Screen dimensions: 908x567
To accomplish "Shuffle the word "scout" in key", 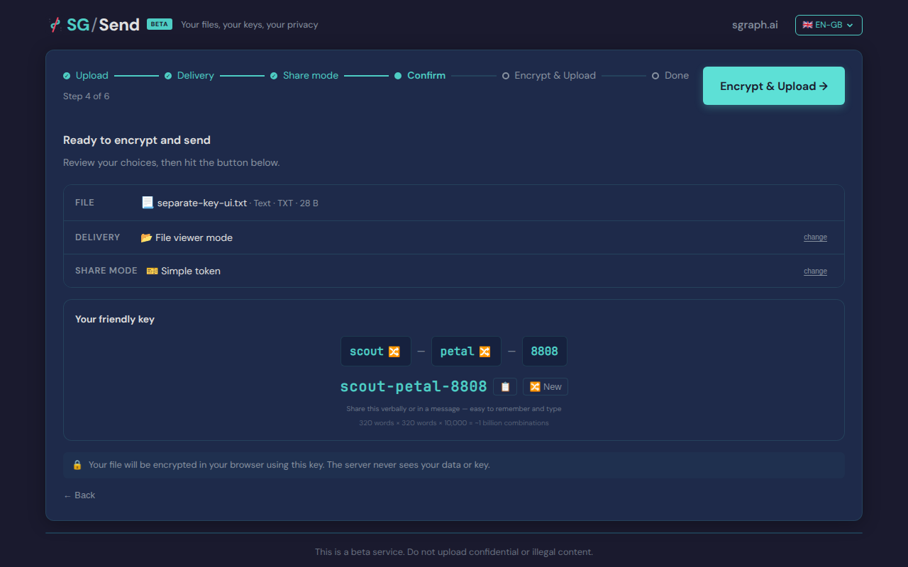I will [x=394, y=352].
